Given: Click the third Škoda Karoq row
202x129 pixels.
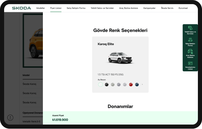Looking at the screenshot, I should point(33,102).
